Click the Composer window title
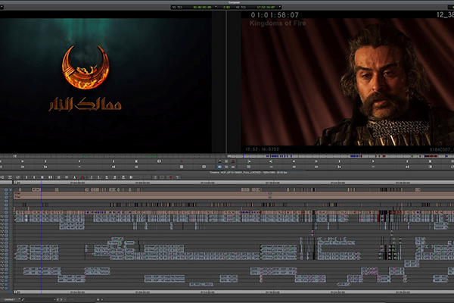Image resolution: width=454 pixels, height=303 pixels. point(234,2)
